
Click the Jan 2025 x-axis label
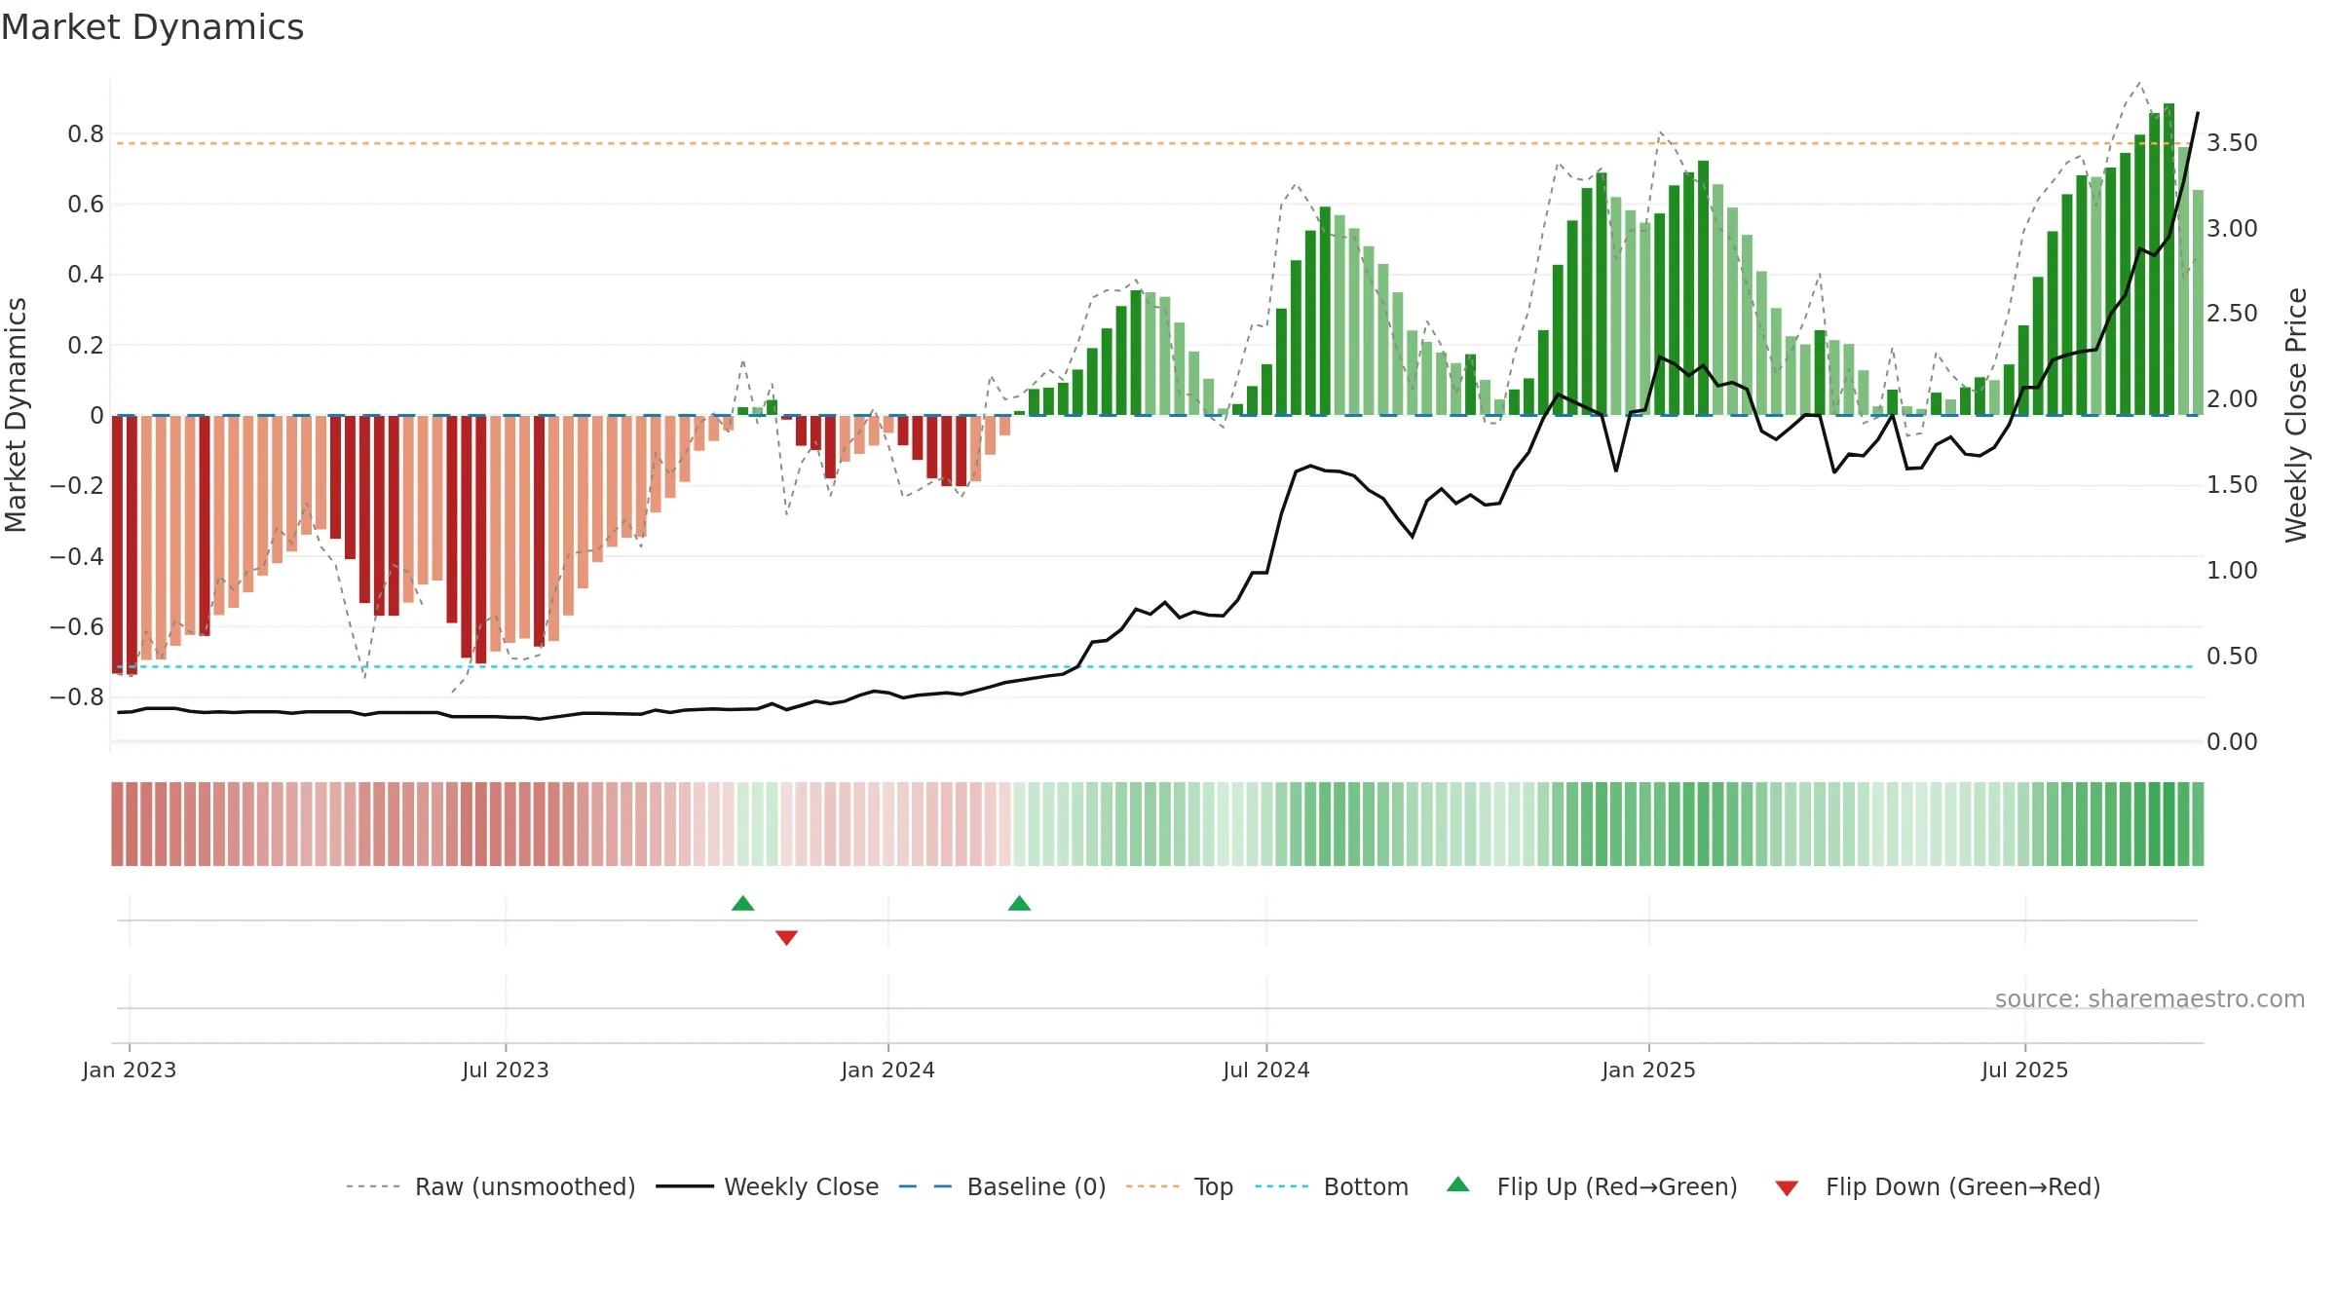(x=1649, y=1070)
